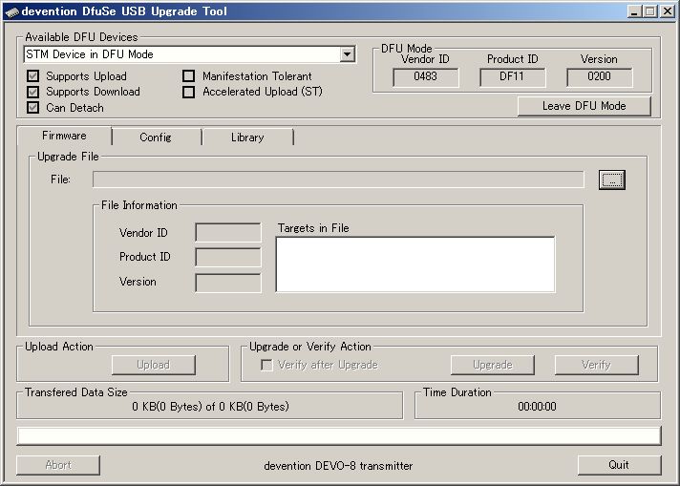Image resolution: width=680 pixels, height=486 pixels.
Task: Click the upgrade File path field
Action: tap(338, 180)
